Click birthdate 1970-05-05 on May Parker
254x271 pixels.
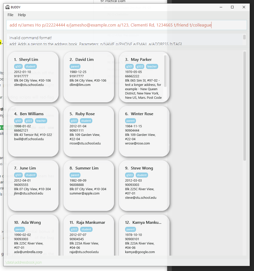(133, 72)
